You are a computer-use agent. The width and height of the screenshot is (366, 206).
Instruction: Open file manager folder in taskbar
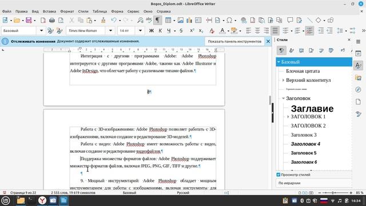(x=21, y=200)
